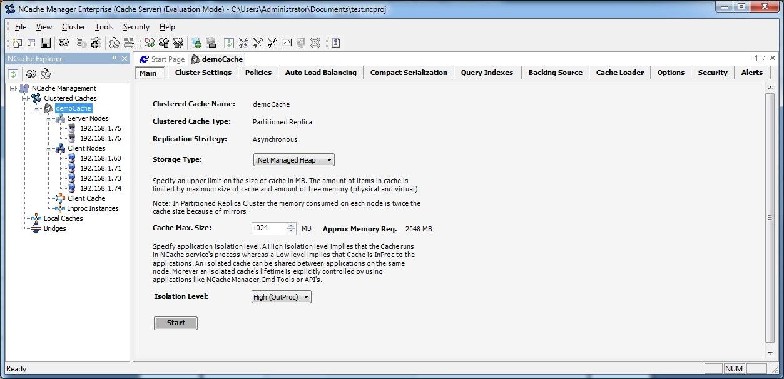784x379 pixels.
Task: Save the project with the floppy disk icon
Action: (46, 43)
